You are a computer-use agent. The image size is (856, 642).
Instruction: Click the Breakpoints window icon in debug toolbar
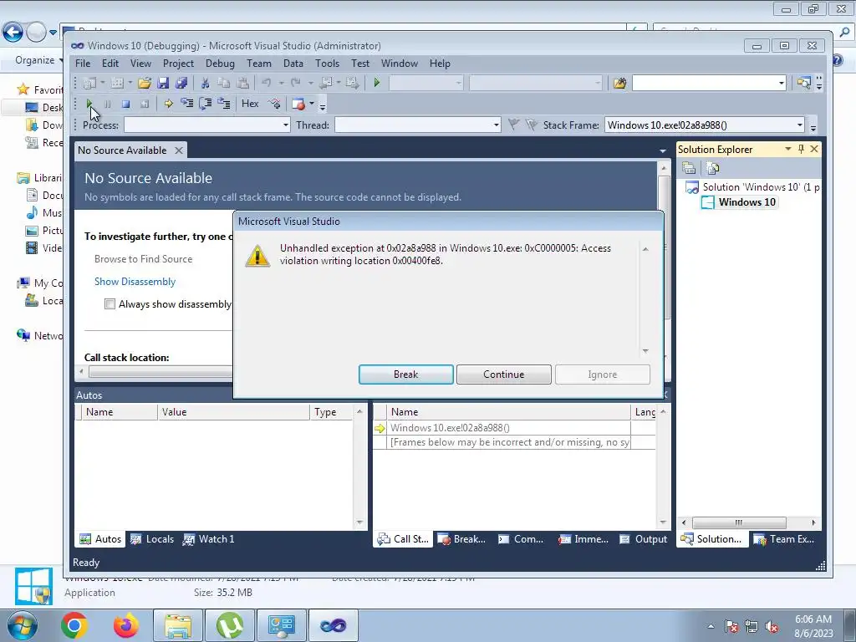coord(298,103)
